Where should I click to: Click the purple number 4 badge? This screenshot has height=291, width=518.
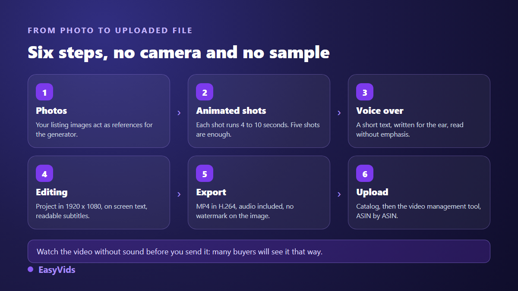point(44,173)
